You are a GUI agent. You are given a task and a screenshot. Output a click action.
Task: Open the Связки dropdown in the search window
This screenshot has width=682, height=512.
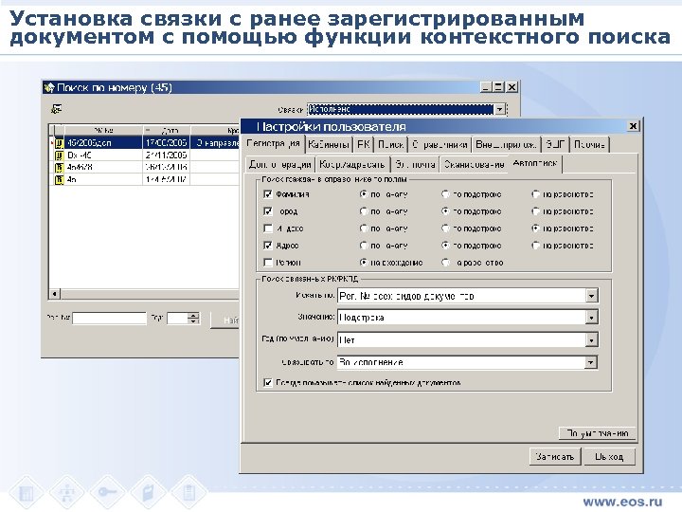click(500, 109)
